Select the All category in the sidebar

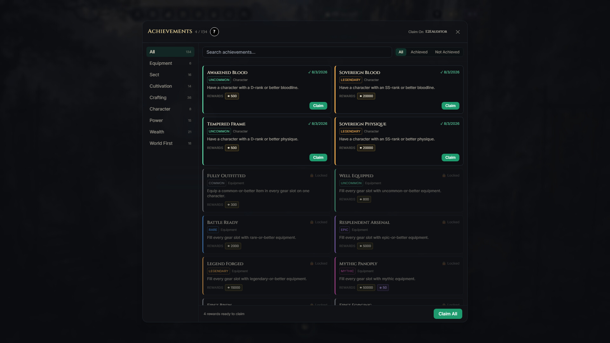pyautogui.click(x=170, y=52)
